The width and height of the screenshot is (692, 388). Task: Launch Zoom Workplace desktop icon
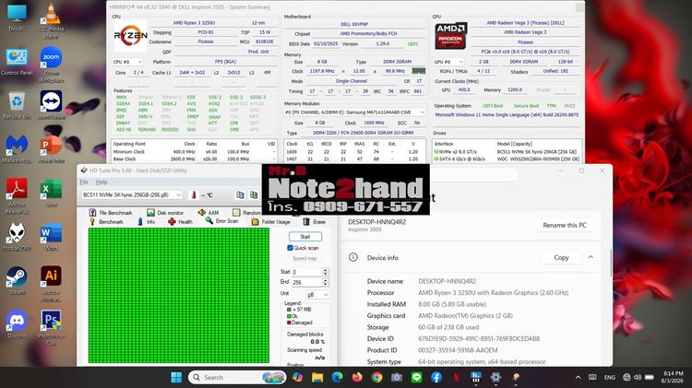coord(51,65)
